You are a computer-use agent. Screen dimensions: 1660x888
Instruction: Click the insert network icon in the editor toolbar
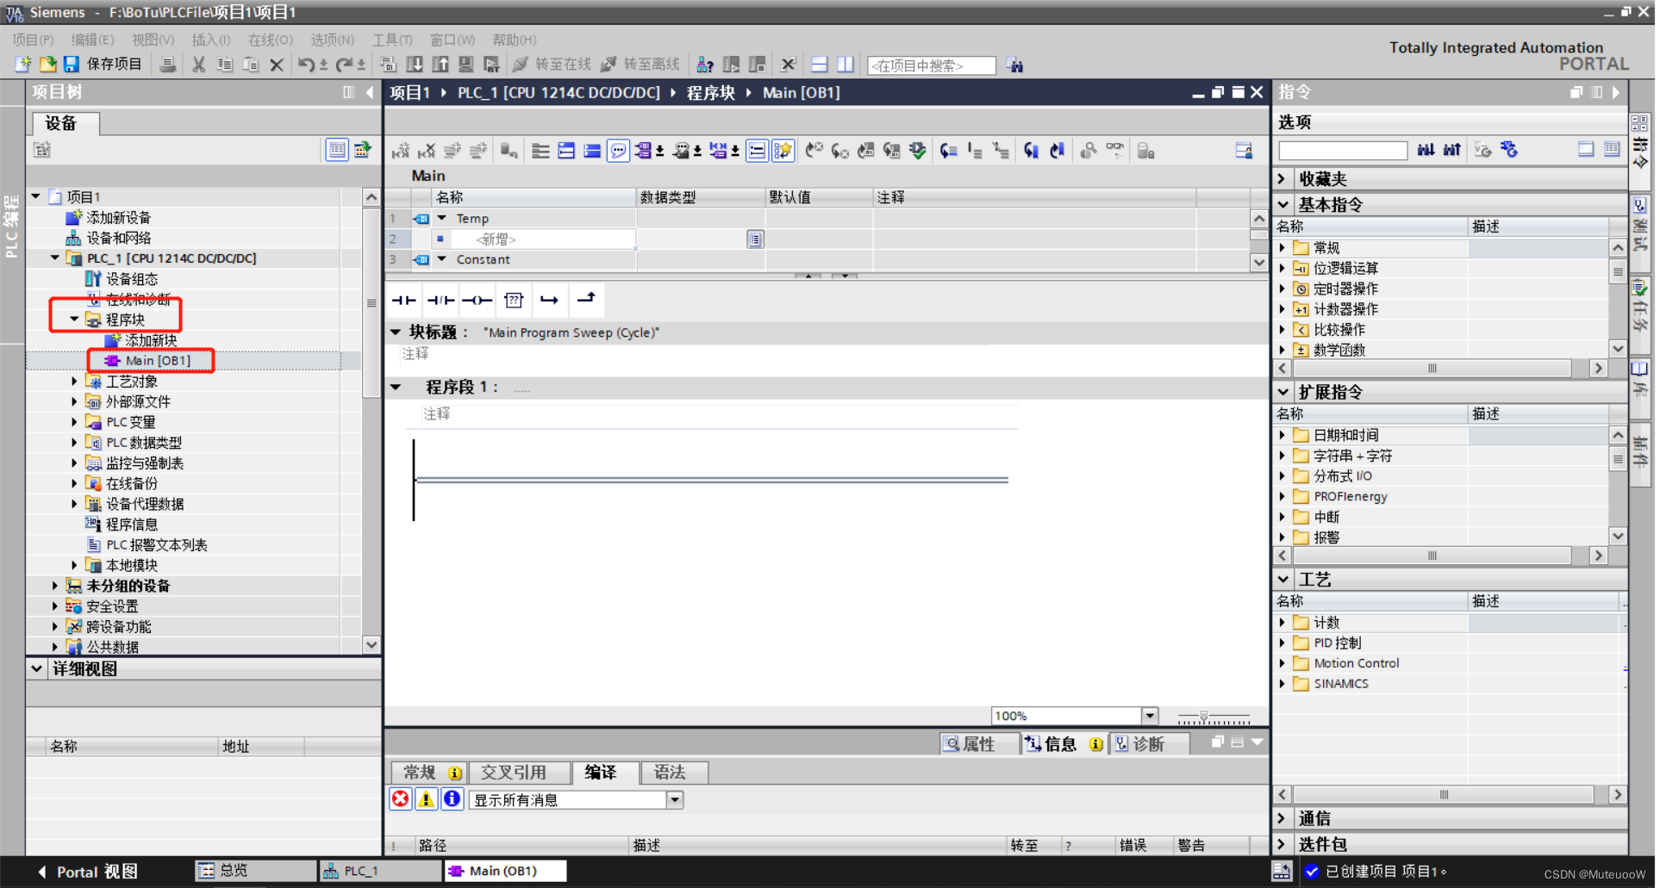click(401, 151)
